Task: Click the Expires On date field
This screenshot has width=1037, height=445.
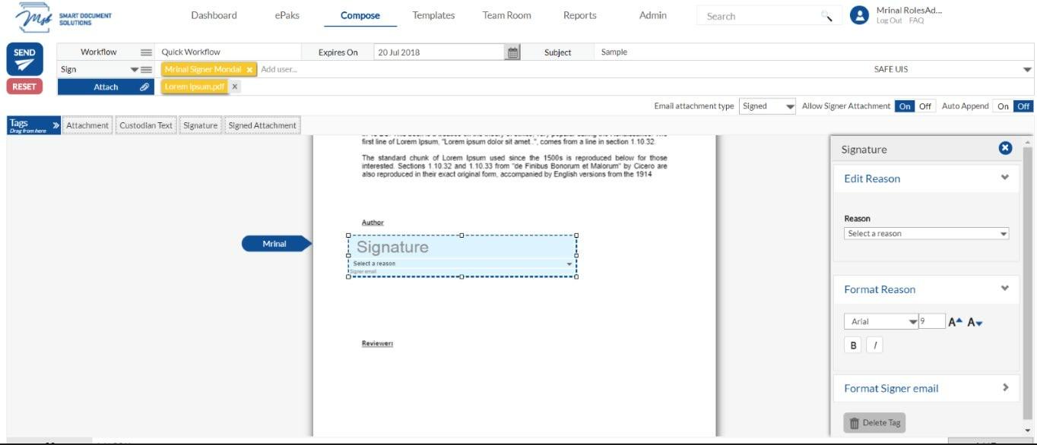Action: tap(439, 52)
